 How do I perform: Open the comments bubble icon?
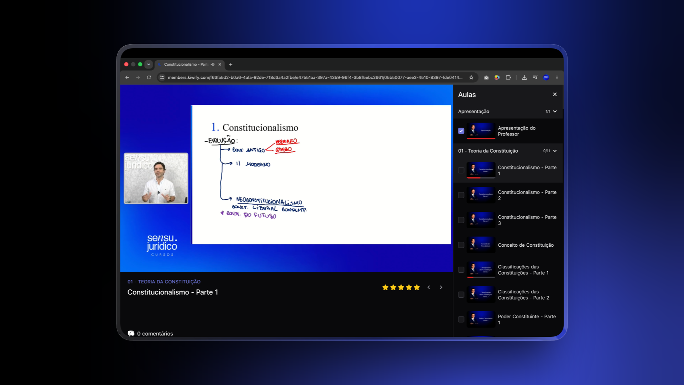point(131,333)
